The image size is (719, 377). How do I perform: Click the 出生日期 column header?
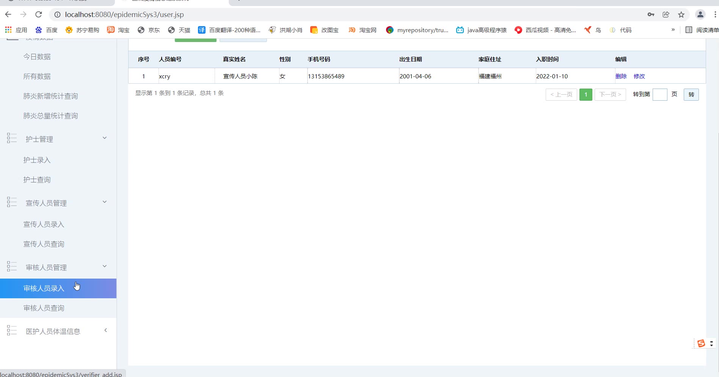(410, 59)
